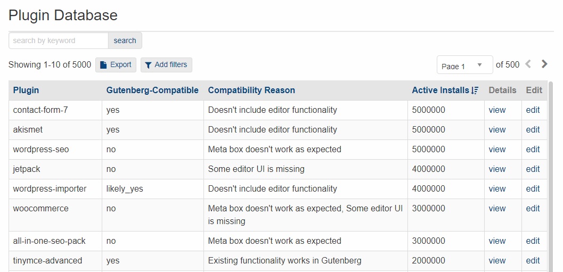The image size is (563, 272).
Task: Select the wordpress-seo plugin name
Action: tap(41, 149)
